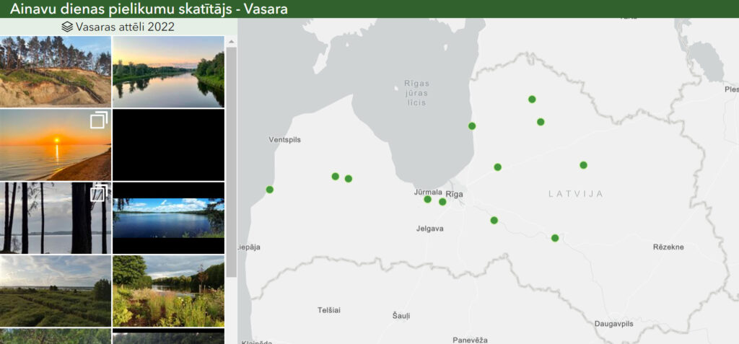Open the river sunset reflection thumbnail
The height and width of the screenshot is (344, 739).
[168, 71]
